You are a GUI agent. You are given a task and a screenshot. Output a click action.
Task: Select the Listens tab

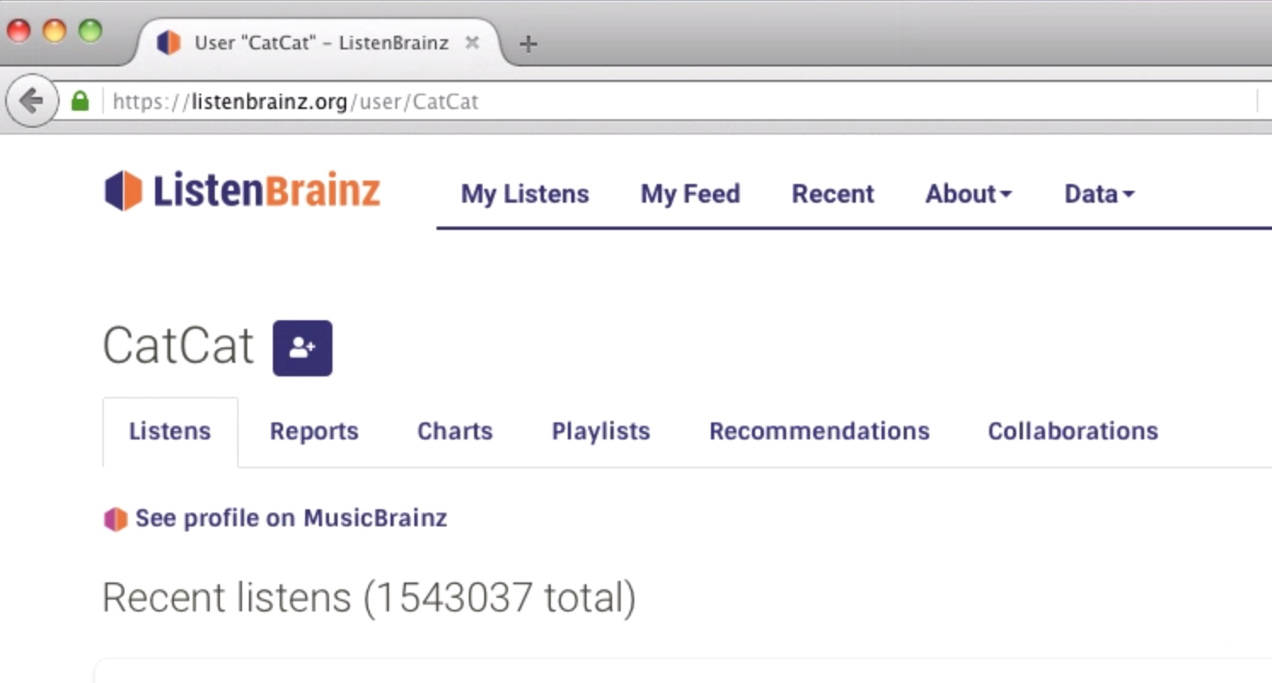[x=170, y=432]
